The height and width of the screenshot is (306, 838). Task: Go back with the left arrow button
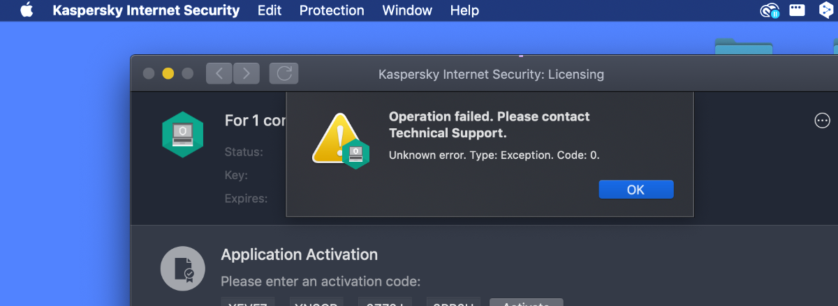coord(219,73)
